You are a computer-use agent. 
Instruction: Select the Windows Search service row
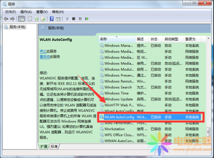pyautogui.click(x=150, y=87)
